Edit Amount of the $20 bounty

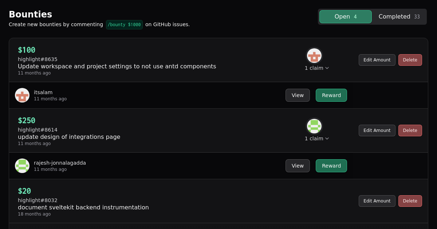pos(377,201)
